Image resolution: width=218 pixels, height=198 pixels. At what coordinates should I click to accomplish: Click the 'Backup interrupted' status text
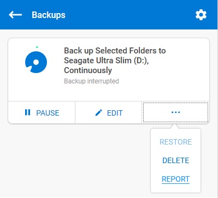coord(91,81)
